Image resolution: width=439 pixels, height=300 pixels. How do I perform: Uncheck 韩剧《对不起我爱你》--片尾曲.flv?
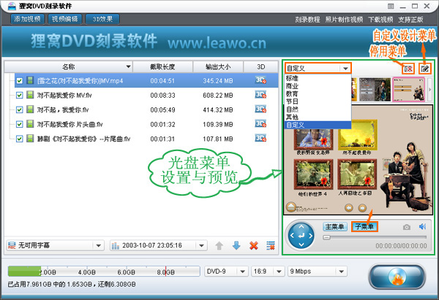[x=19, y=139]
